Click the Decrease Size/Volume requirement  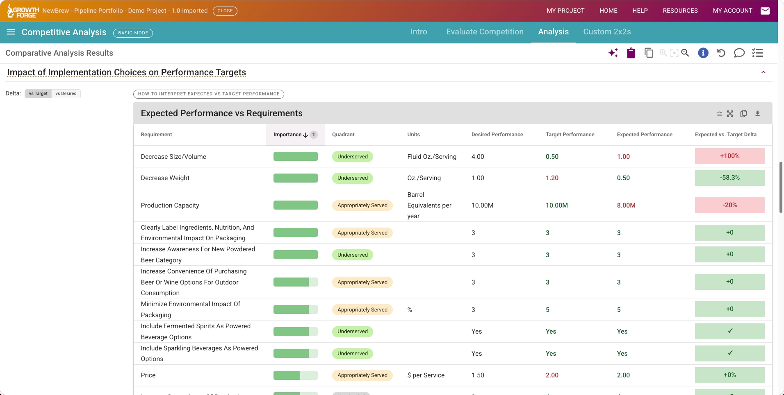(173, 157)
